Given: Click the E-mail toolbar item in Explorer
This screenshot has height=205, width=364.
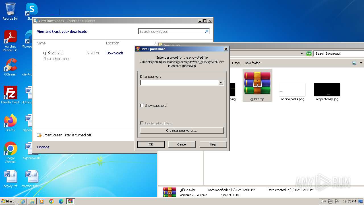Looking at the screenshot, I should (236, 63).
